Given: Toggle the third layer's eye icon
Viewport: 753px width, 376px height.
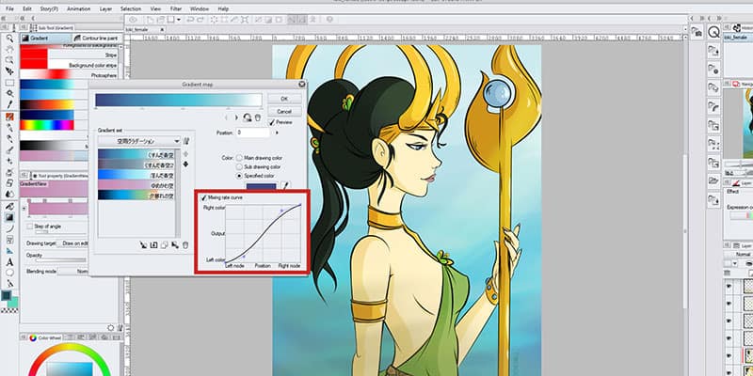Looking at the screenshot, I should [729, 320].
